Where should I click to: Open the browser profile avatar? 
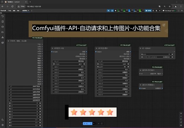(176, 6)
